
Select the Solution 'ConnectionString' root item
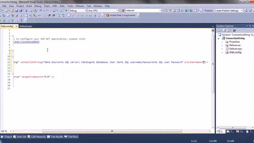point(236,35)
